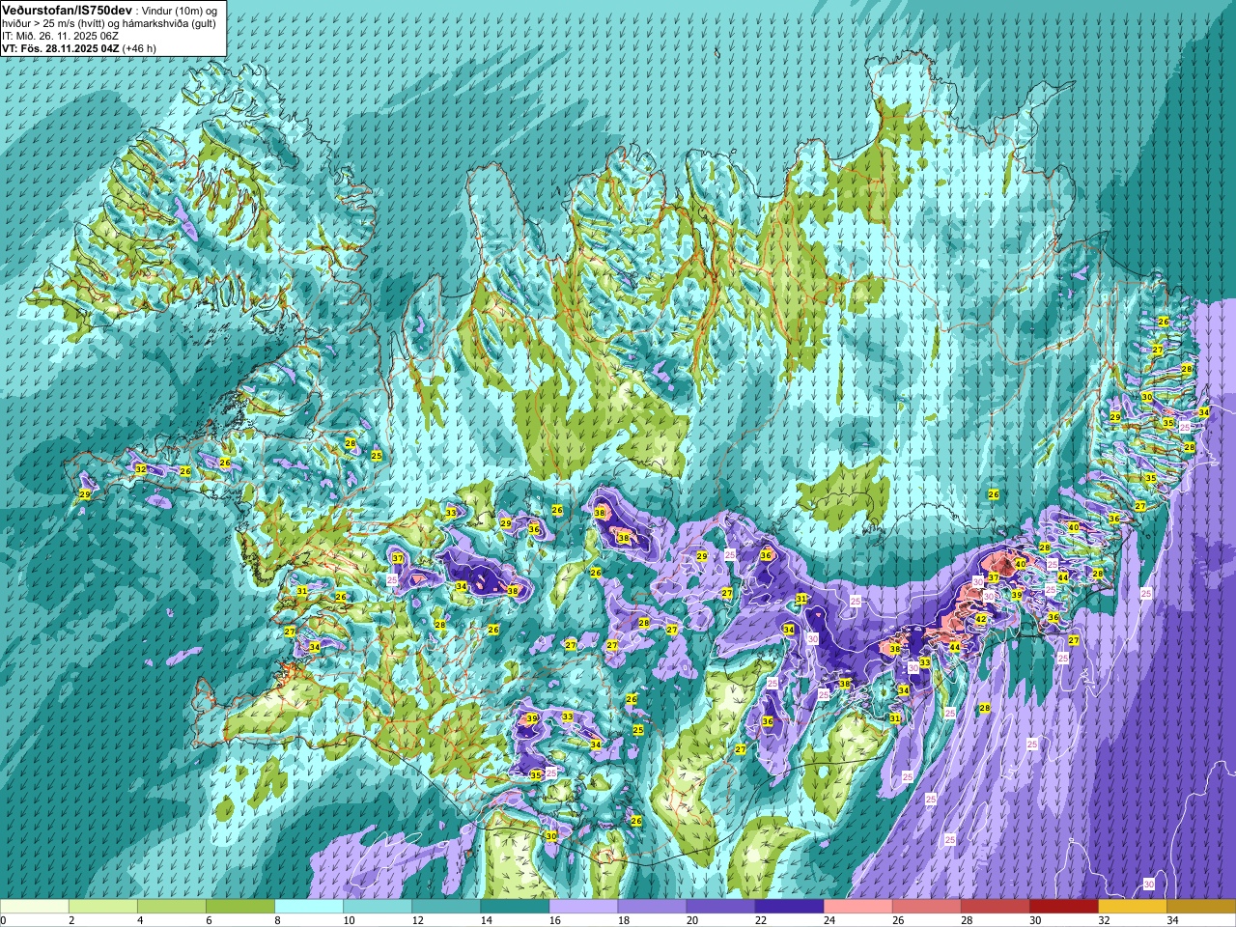Image resolution: width=1236 pixels, height=927 pixels.
Task: Click the line "IT: Mið. 26. 11. 2025 06Z"
Action: click(60, 36)
